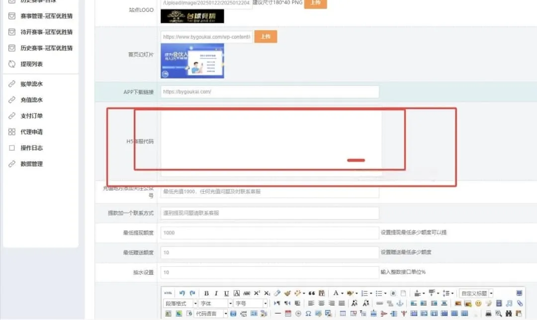537x320 pixels.
Task: Click the italic formatting icon
Action: pos(216,293)
